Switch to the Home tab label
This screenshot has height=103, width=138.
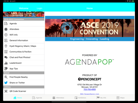(x=19, y=98)
